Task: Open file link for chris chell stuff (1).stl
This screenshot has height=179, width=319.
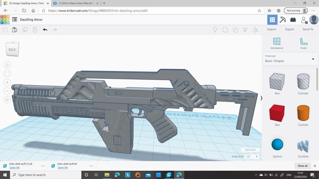Action: 14,168
